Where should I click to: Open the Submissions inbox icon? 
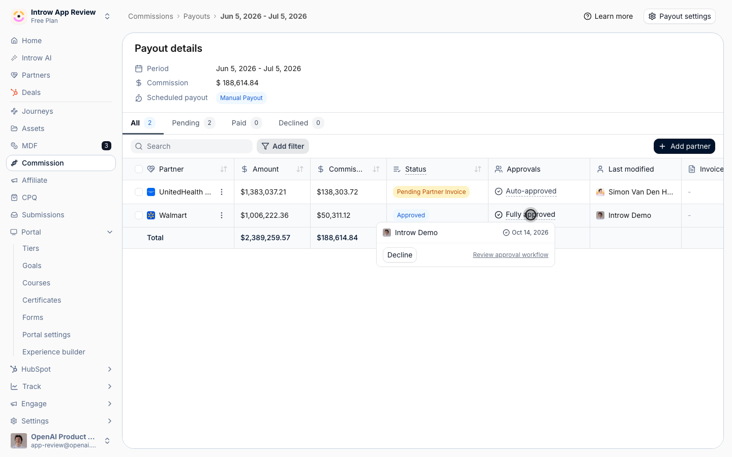click(14, 215)
